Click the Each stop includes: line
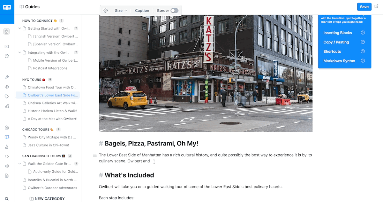 coord(117,198)
